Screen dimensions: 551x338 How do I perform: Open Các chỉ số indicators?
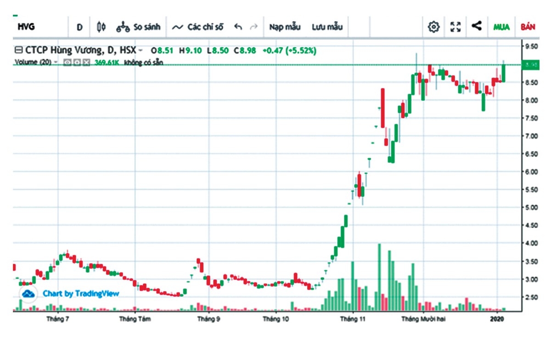pos(198,27)
